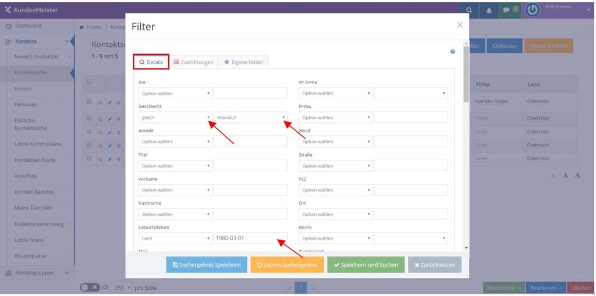Screen dimensions: 596x296
Task: Open Bezirk operator dropdown
Action: (336, 239)
